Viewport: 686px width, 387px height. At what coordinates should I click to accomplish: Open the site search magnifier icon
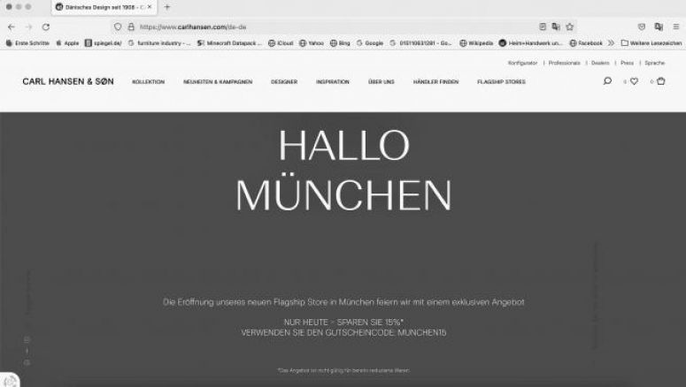click(606, 81)
